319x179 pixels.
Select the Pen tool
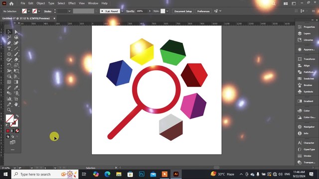(9, 43)
